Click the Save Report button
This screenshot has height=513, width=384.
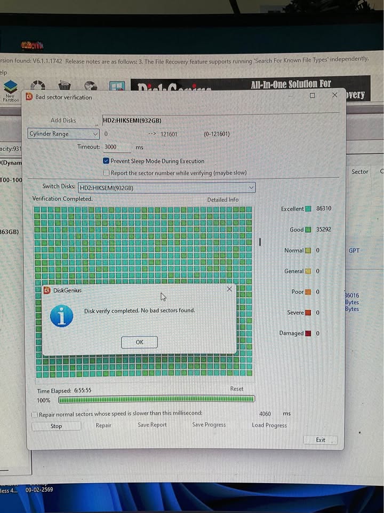(152, 425)
